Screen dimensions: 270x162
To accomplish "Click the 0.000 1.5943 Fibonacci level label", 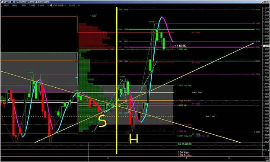I will [123, 61].
